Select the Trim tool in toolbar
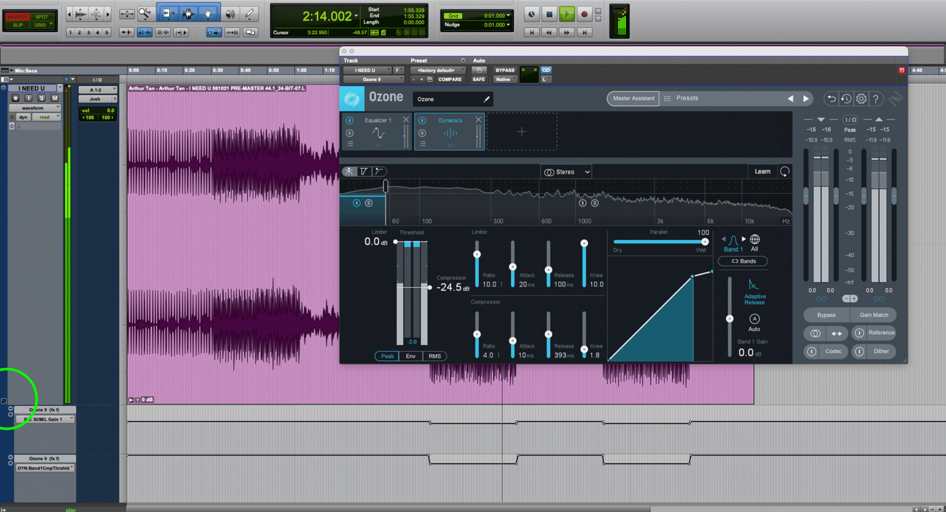 coord(168,14)
